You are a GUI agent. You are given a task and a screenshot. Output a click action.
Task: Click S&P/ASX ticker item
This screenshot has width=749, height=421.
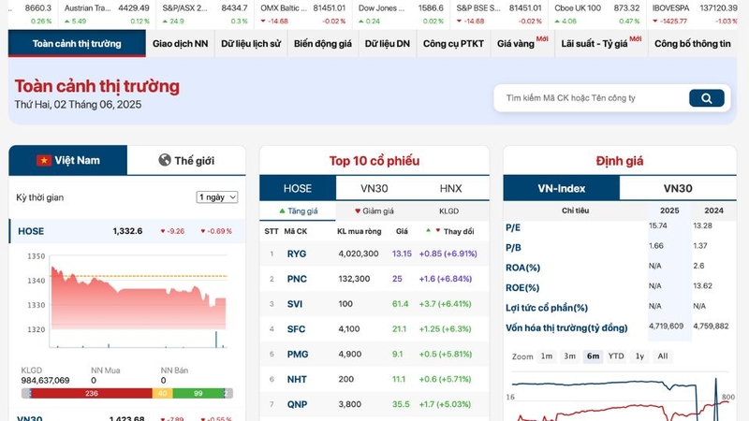204,14
